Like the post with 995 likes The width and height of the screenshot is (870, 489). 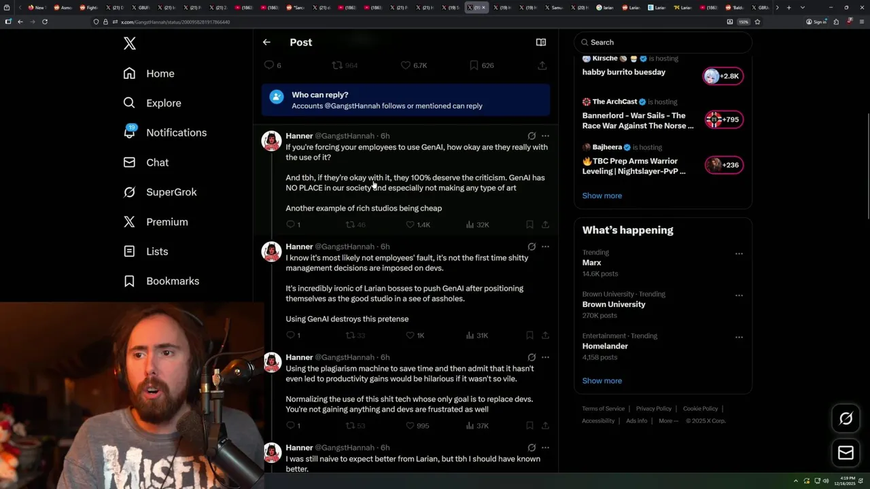click(417, 426)
